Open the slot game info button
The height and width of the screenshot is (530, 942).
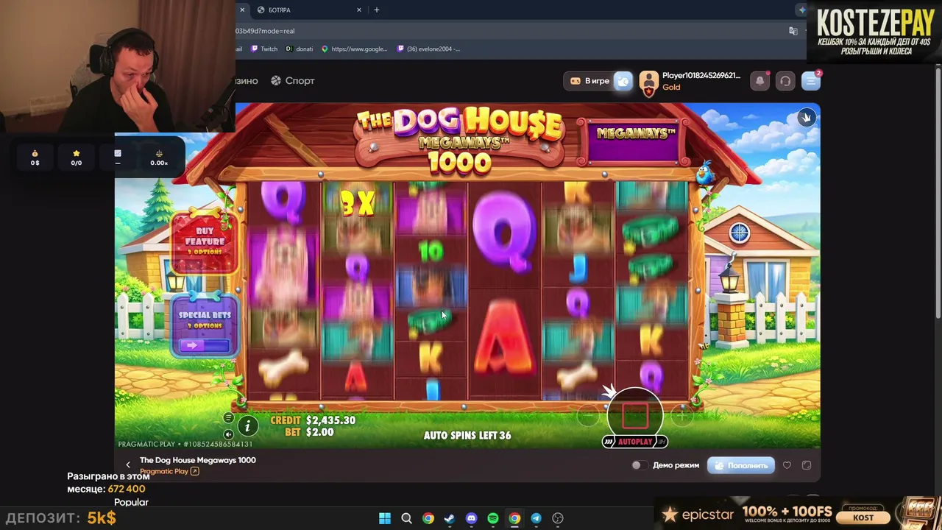click(248, 425)
